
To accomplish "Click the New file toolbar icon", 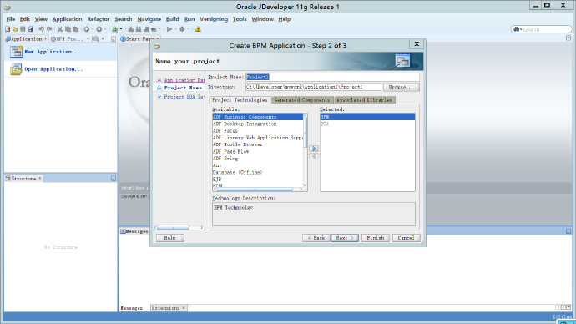I will click(x=8, y=29).
